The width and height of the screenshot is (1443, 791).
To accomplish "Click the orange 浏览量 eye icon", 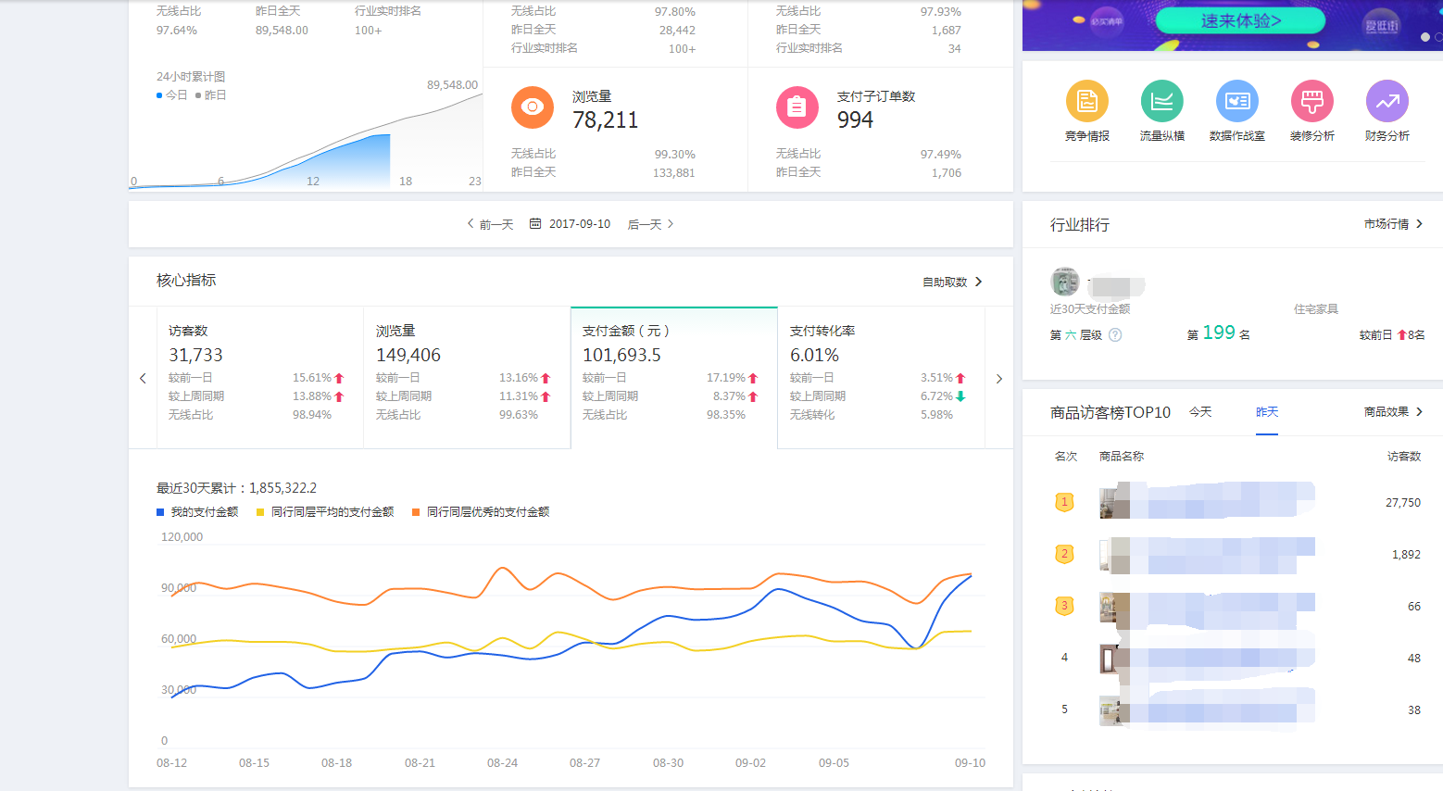I will click(532, 107).
